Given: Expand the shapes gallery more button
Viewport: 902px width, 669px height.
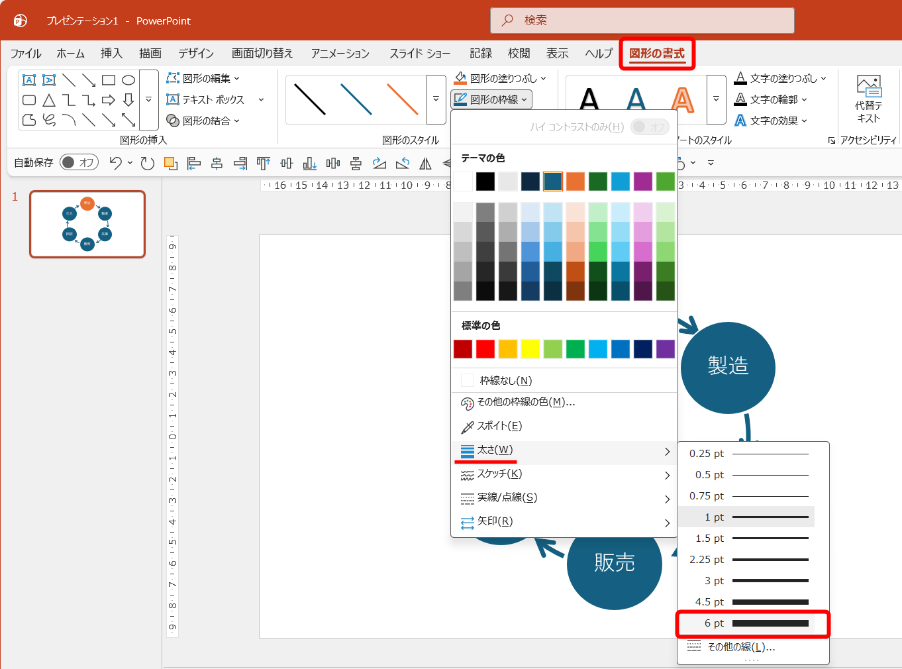Looking at the screenshot, I should click(149, 99).
